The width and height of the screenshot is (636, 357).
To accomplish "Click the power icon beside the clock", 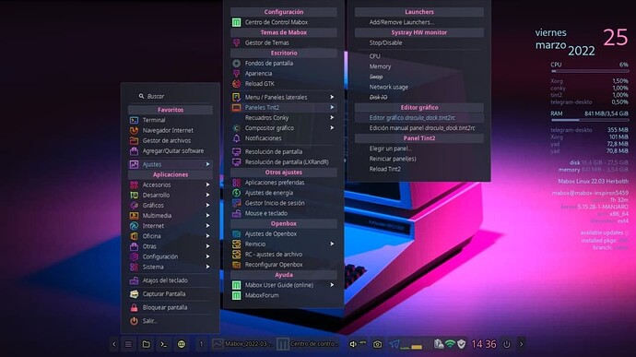I will point(507,344).
